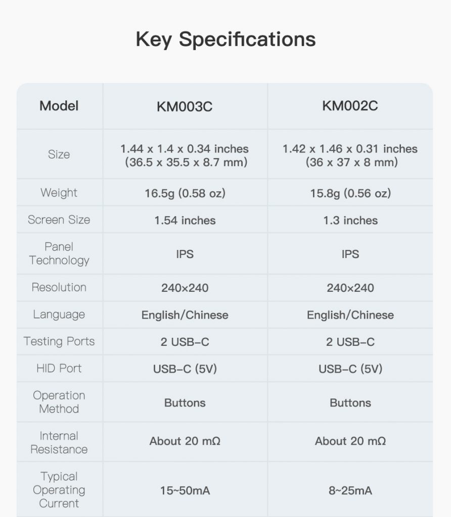Image resolution: width=451 pixels, height=517 pixels.
Task: Click the KM002C column header
Action: pos(350,107)
